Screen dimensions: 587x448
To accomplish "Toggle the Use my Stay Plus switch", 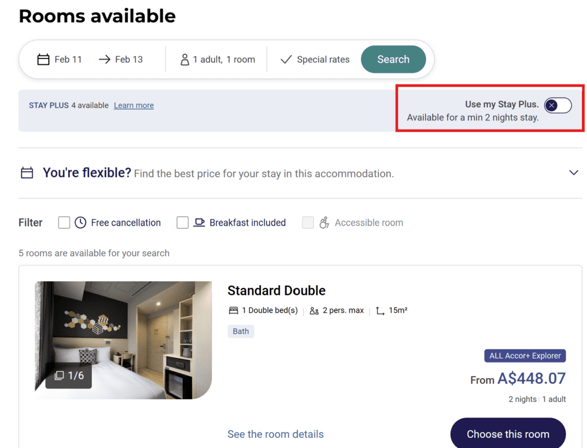I will click(557, 105).
